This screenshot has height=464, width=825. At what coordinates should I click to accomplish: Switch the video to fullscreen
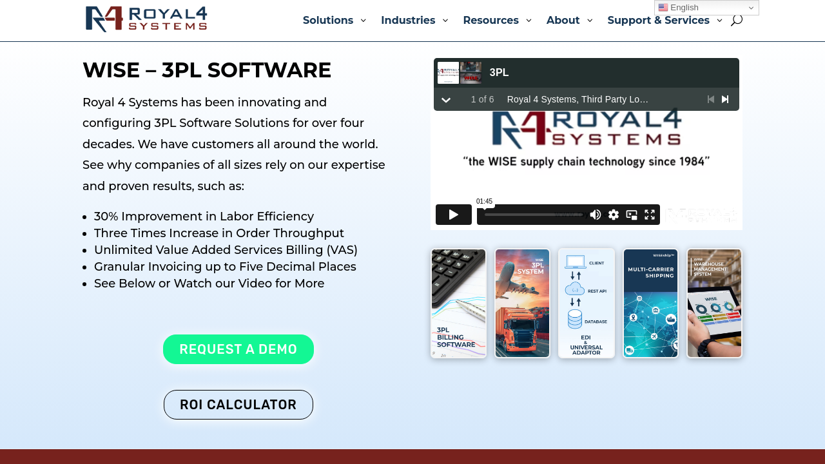click(650, 215)
